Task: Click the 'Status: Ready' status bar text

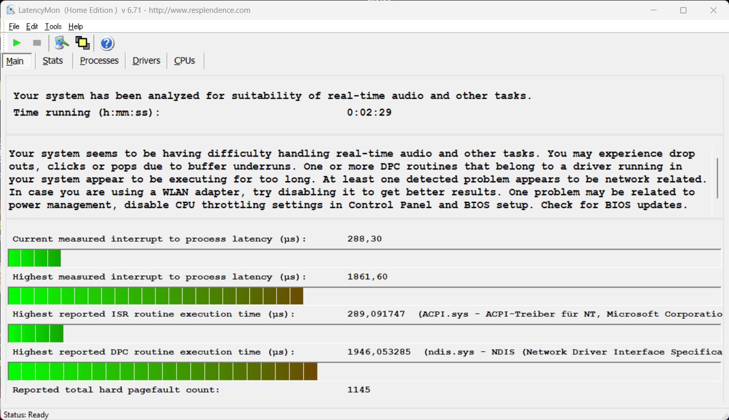Action: (x=26, y=415)
